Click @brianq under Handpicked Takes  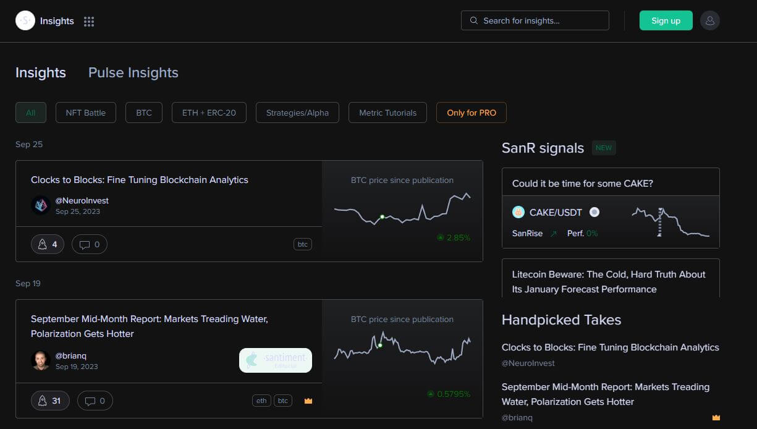517,418
